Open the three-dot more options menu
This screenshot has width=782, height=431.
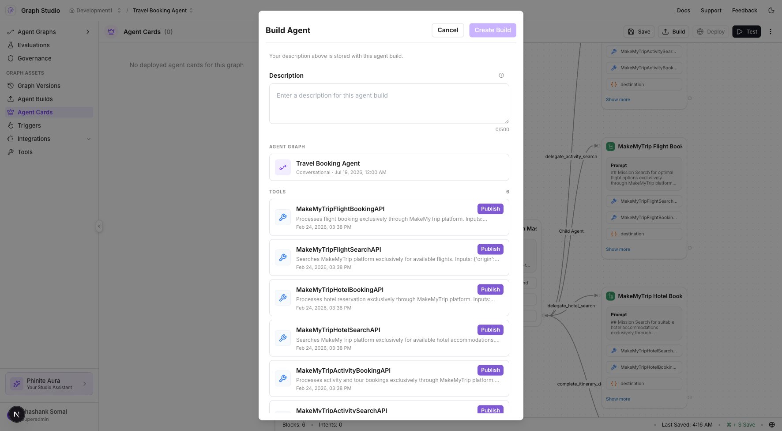coord(771,31)
